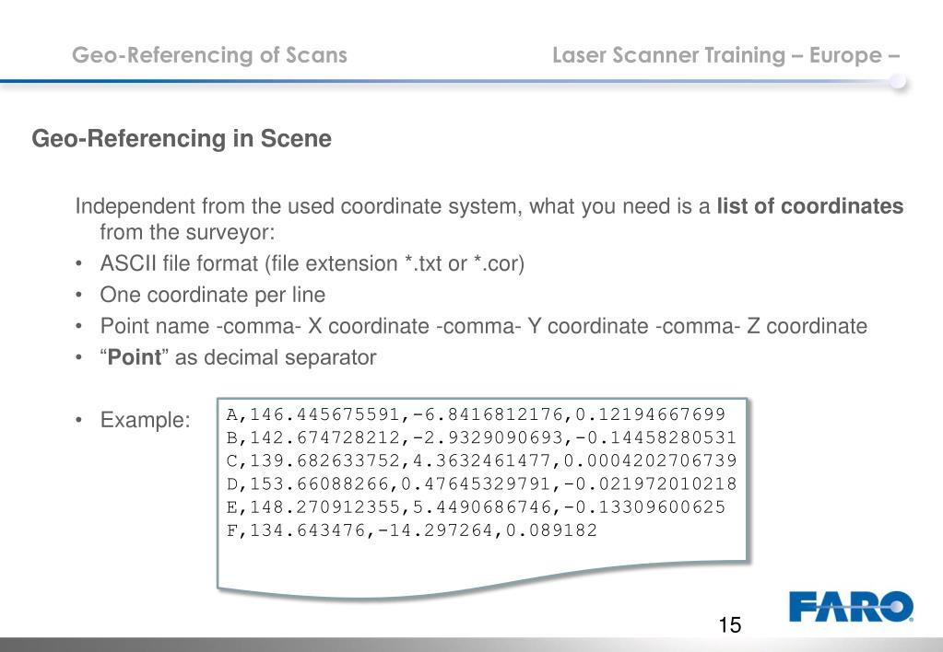This screenshot has width=943, height=652.
Task: Click the round marker ending the header line
Action: pyautogui.click(x=898, y=81)
